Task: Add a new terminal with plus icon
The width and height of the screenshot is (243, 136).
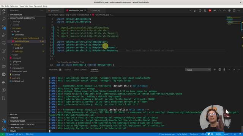Action: coord(215,70)
